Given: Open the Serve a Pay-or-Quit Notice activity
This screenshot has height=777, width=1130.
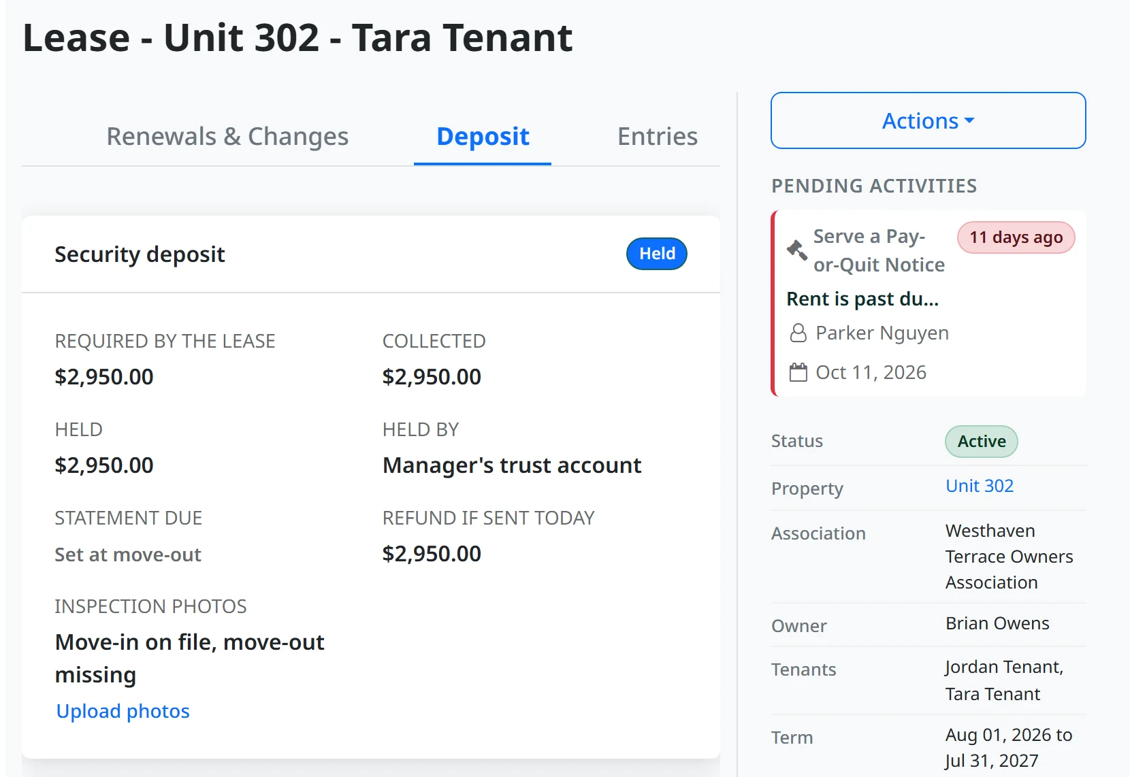Looking at the screenshot, I should (879, 250).
